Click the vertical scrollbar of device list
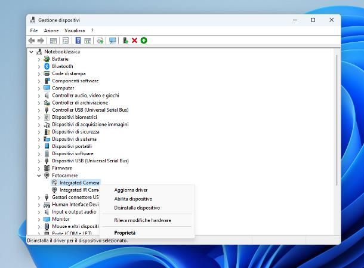This screenshot has width=364, height=268. 337,119
